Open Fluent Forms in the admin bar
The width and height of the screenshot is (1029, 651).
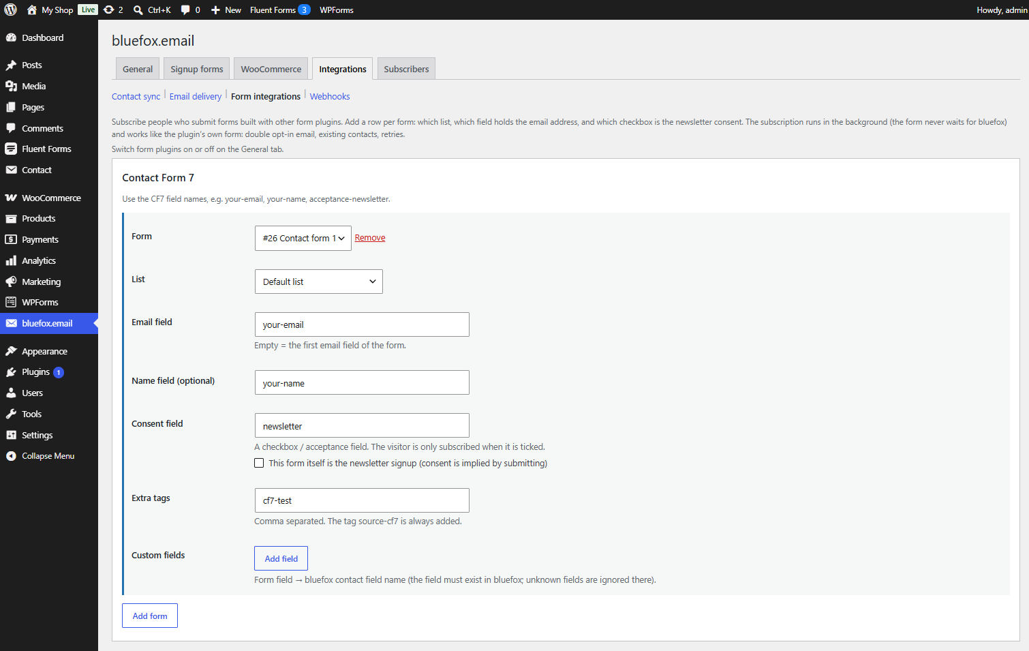[x=280, y=10]
